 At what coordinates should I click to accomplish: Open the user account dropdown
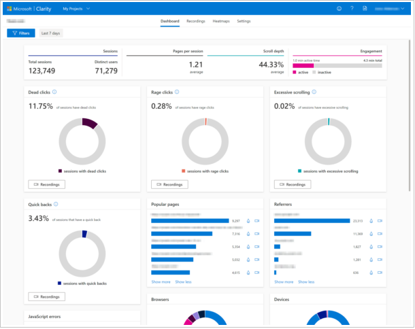[390, 9]
